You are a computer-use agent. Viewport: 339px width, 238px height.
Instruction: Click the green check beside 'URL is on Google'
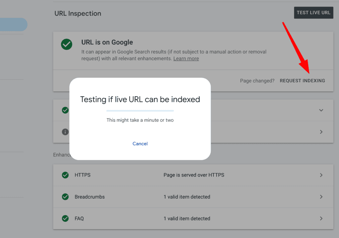coord(66,44)
